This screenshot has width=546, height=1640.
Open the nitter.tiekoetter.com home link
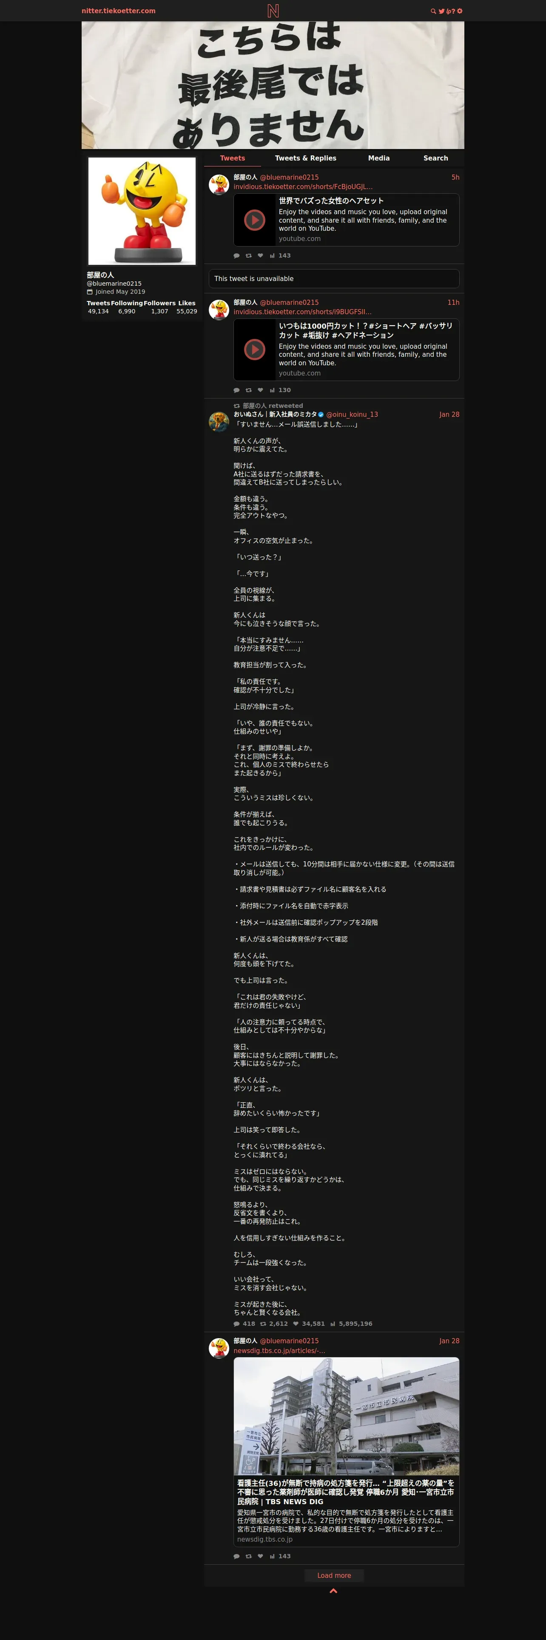tap(118, 11)
